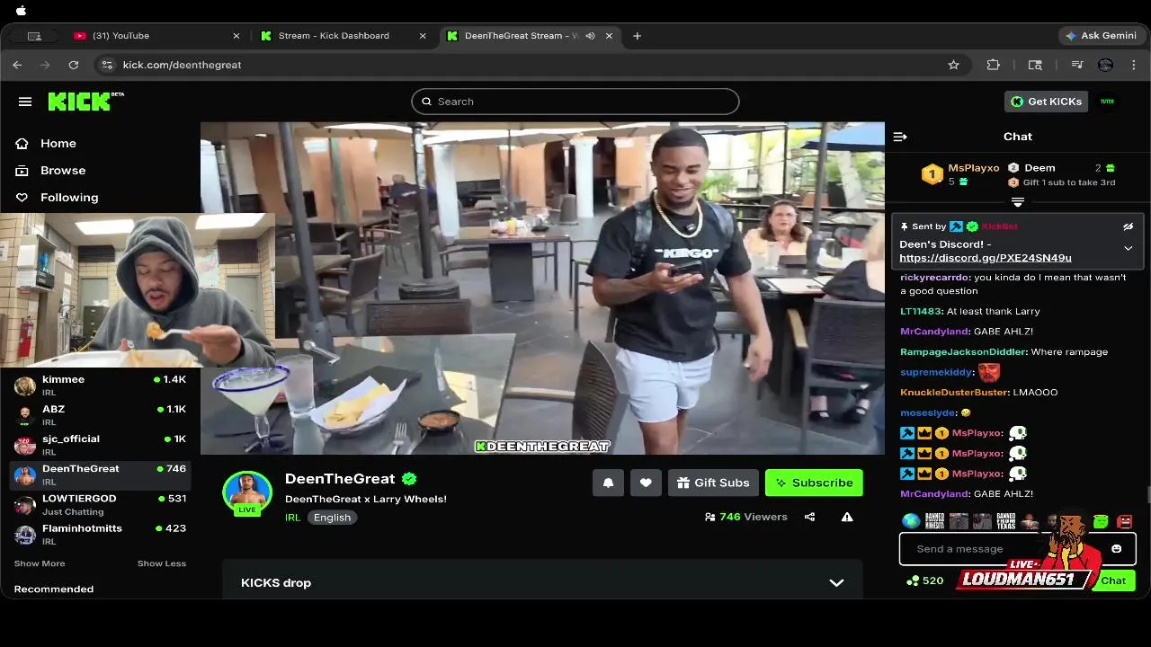This screenshot has width=1151, height=647.
Task: Enable notifications with the bell icon
Action: point(608,483)
